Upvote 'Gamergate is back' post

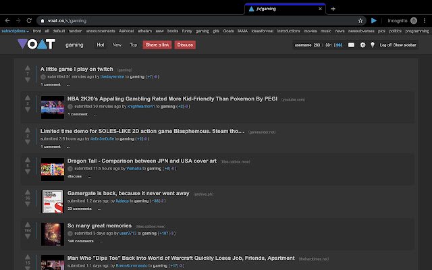(x=28, y=192)
